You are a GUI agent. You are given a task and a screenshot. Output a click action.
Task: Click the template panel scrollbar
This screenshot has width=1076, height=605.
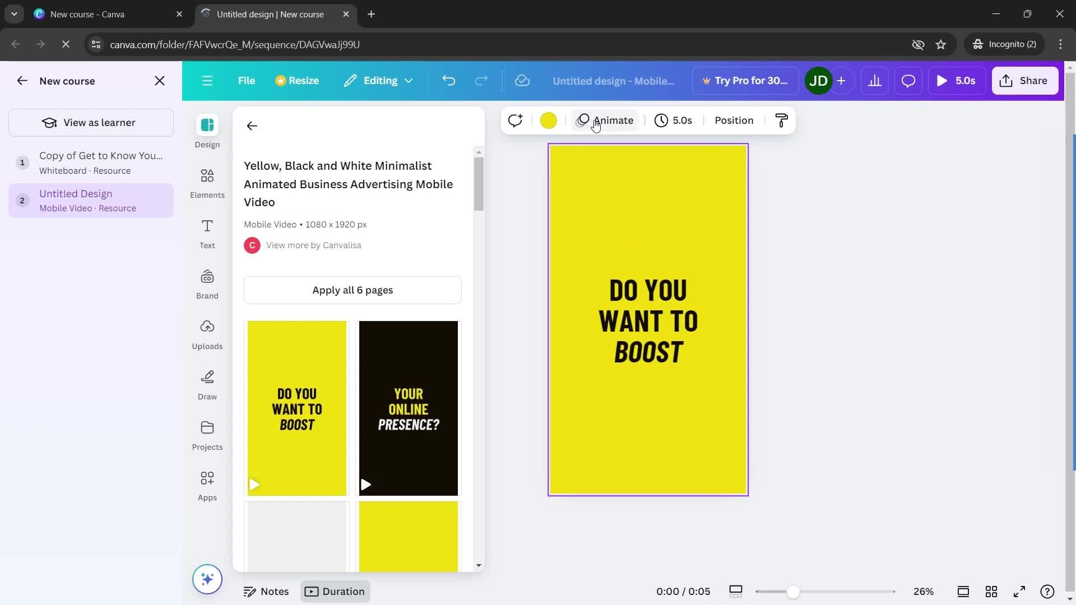pos(479,184)
